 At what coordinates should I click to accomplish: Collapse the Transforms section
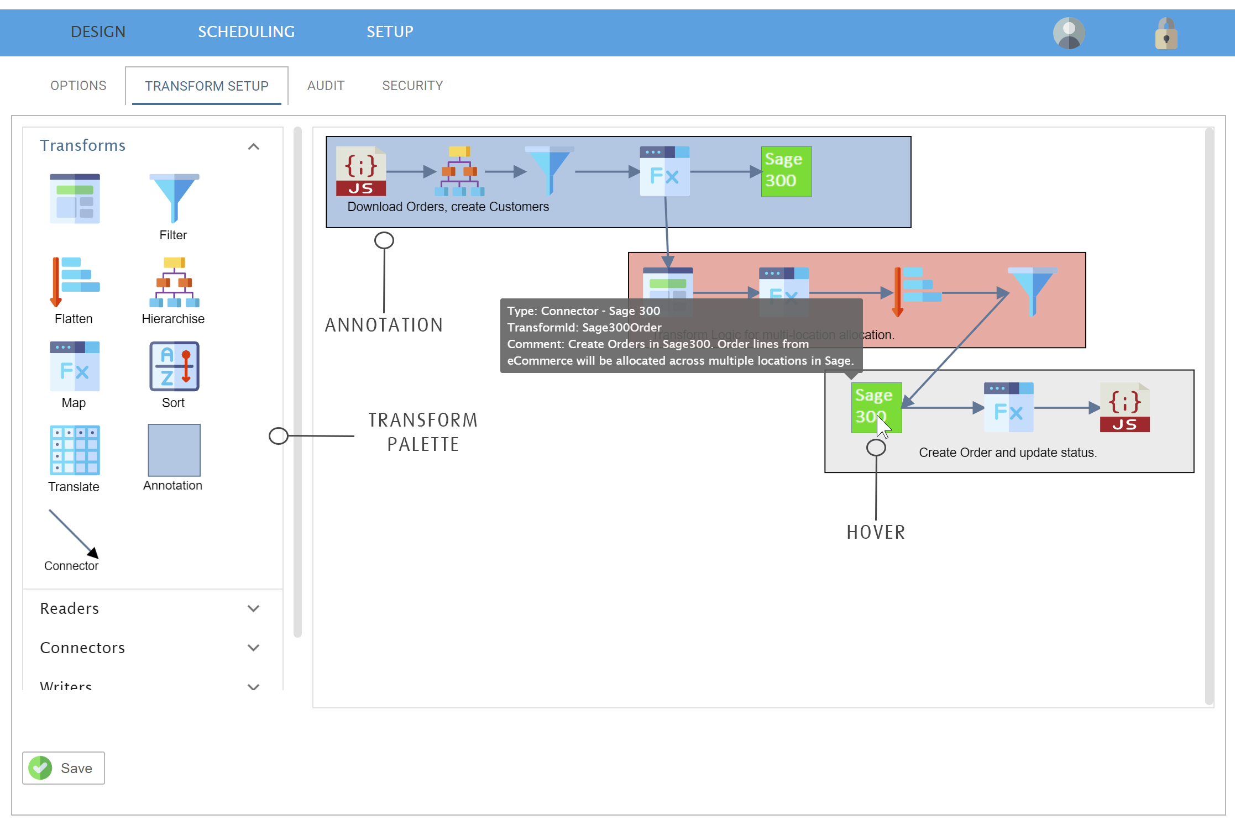pos(253,146)
